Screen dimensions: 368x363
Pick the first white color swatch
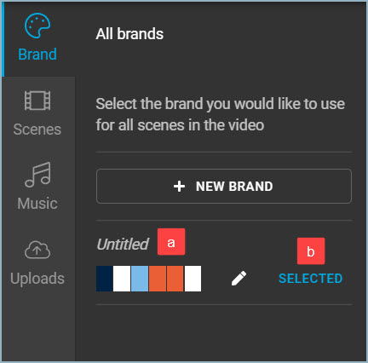point(122,279)
